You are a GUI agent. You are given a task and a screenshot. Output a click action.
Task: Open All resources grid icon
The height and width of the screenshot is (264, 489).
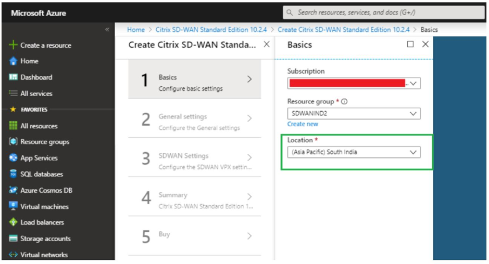(x=13, y=125)
